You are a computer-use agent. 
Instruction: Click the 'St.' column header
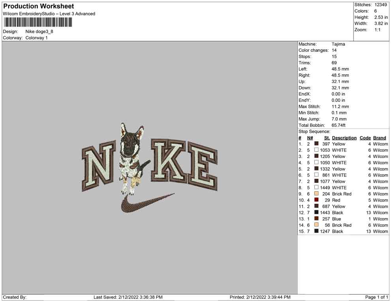[x=327, y=138]
